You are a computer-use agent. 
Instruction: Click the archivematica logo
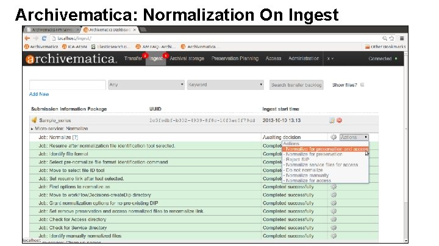[71, 58]
